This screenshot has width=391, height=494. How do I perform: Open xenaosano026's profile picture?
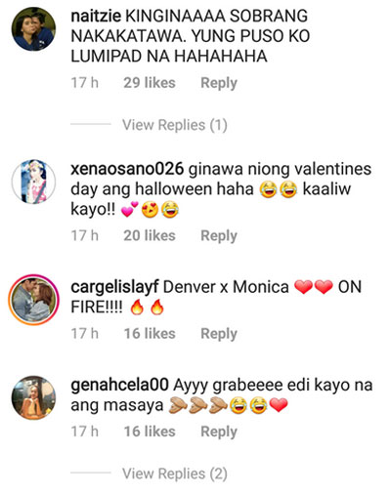[x=33, y=182]
